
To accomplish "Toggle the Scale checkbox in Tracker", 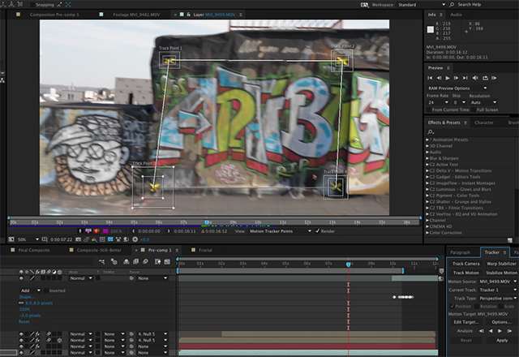I will point(500,307).
